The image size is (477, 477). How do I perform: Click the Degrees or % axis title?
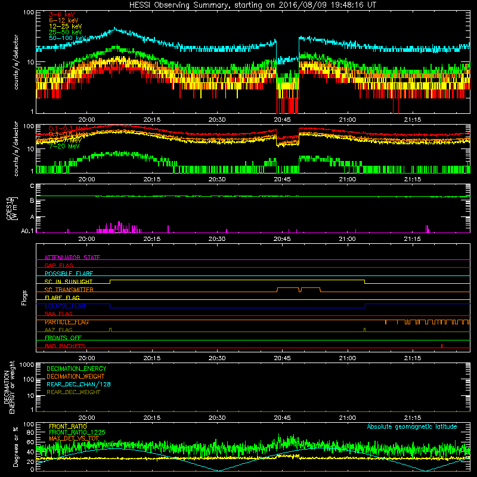pos(16,447)
